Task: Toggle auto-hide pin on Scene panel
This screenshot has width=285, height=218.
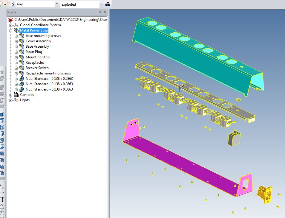Action: tap(100, 12)
